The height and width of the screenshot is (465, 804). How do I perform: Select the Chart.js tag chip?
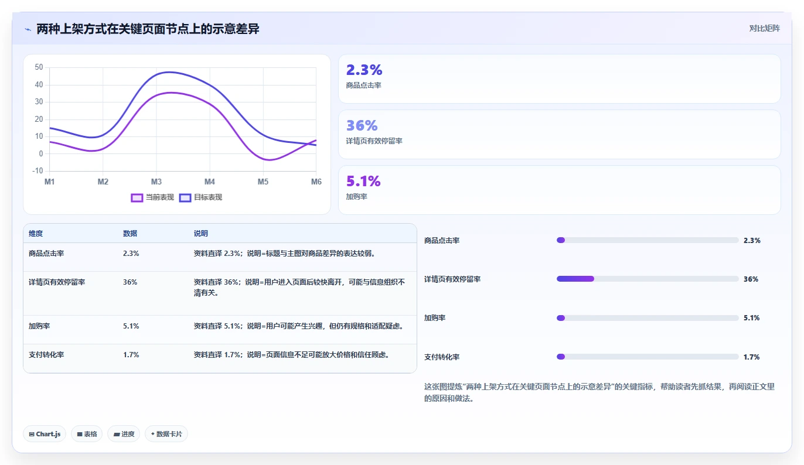(45, 434)
